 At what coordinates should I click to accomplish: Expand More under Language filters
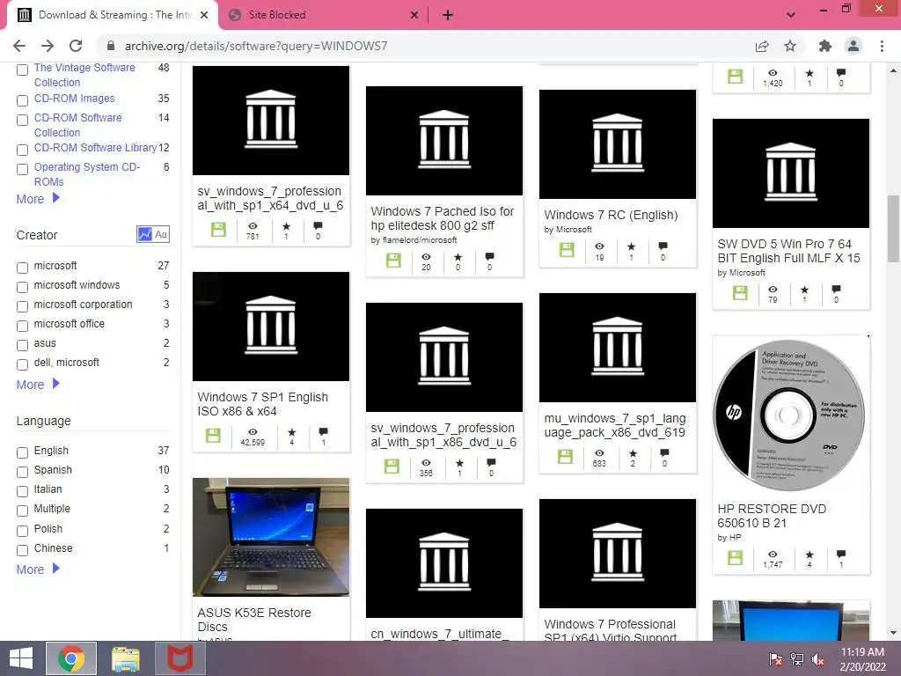tap(38, 569)
